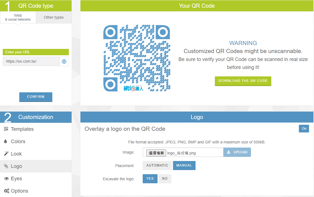Open the Eyes customization section

click(36, 179)
